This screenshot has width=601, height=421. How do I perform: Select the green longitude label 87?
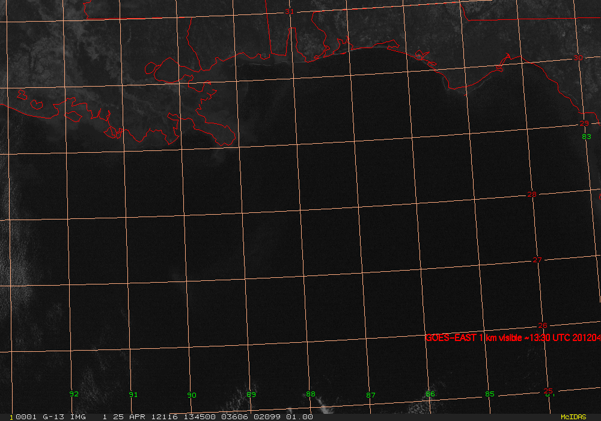pyautogui.click(x=371, y=395)
